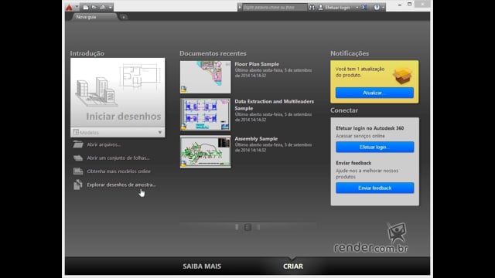Screen dimensions: 495x278
Task: Click the Help question mark icon
Action: 377,7
